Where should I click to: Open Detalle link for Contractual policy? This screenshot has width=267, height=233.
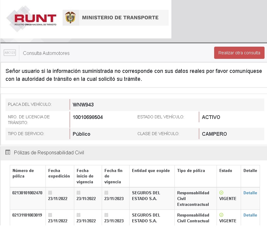[250, 215]
